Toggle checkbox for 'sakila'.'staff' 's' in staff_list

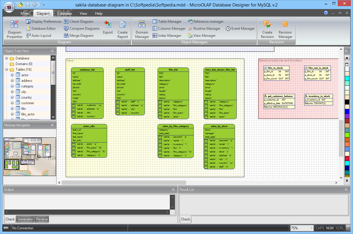[118, 102]
